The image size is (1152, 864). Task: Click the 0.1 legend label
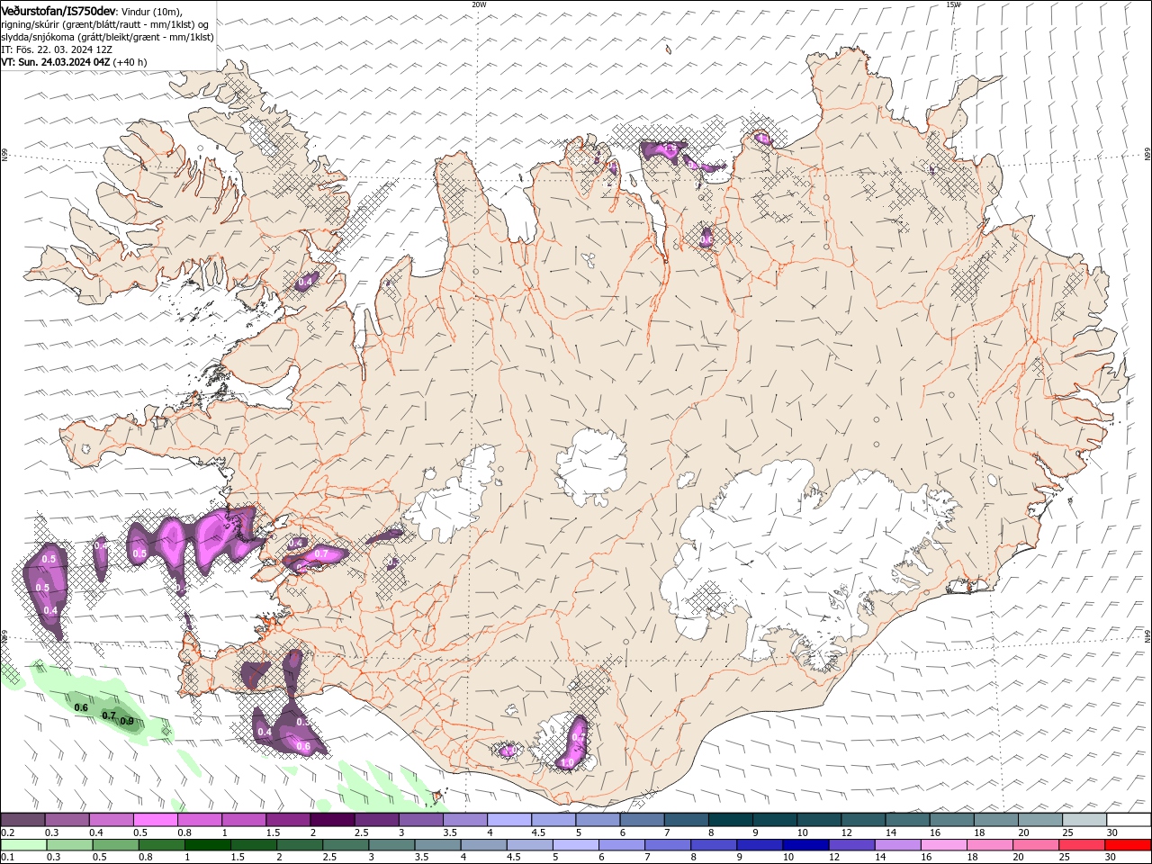click(7, 857)
